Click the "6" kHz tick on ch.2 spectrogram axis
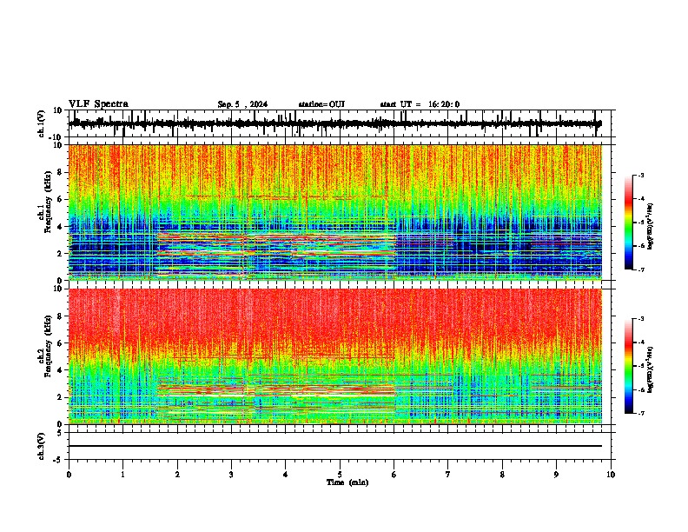688x532 pixels. pyautogui.click(x=61, y=343)
